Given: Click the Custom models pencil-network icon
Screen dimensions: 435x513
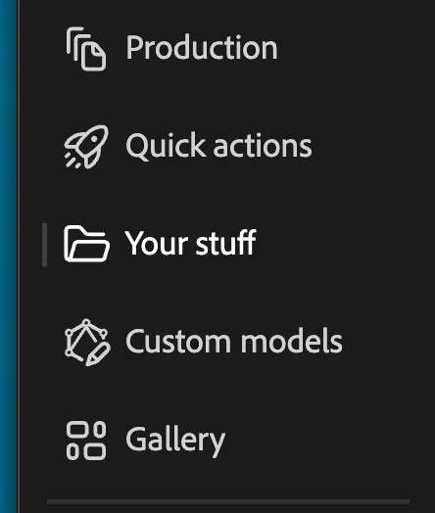Looking at the screenshot, I should [x=87, y=343].
